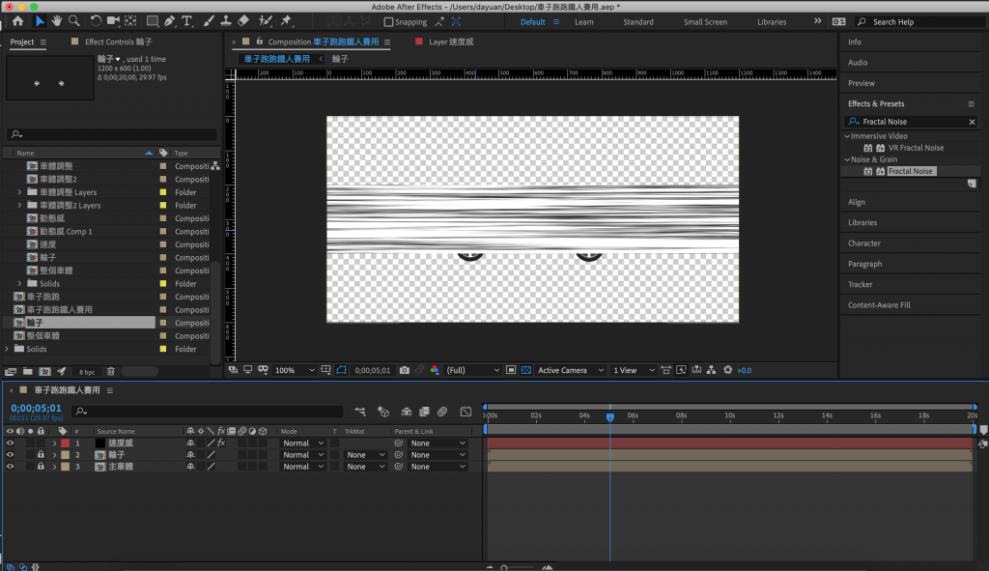Delete selected project item with trash icon
Image resolution: width=989 pixels, height=571 pixels.
tap(111, 371)
